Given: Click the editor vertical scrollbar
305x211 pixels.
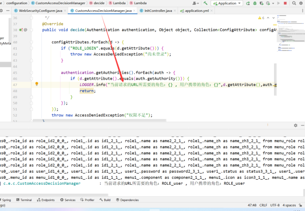Looking at the screenshot, I should [275, 79].
